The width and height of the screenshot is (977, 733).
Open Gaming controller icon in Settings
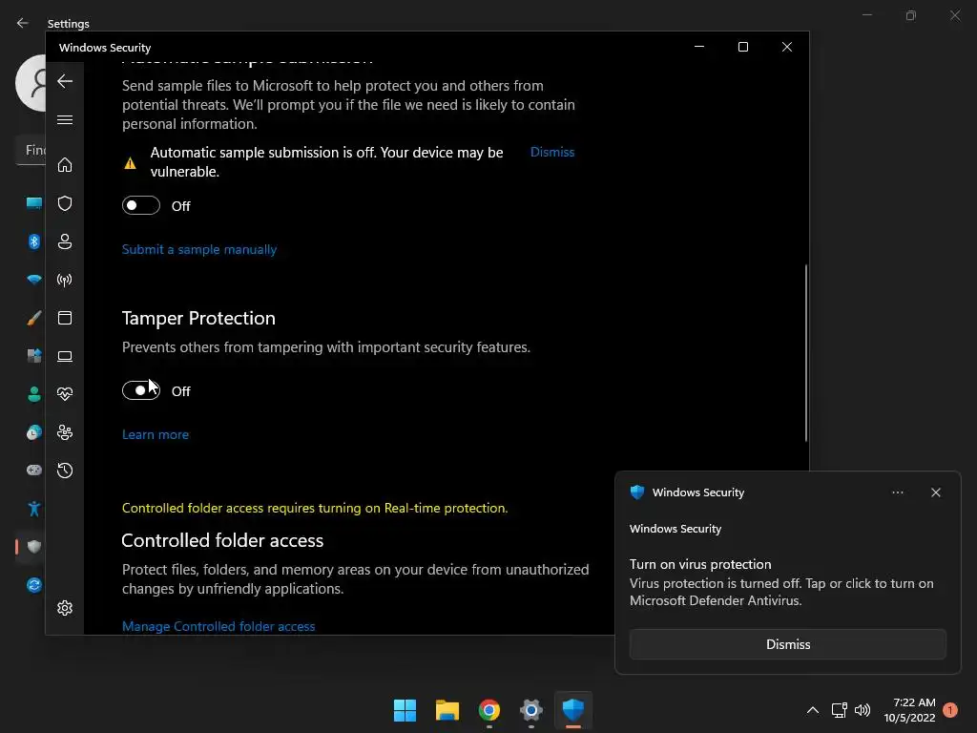click(x=34, y=470)
